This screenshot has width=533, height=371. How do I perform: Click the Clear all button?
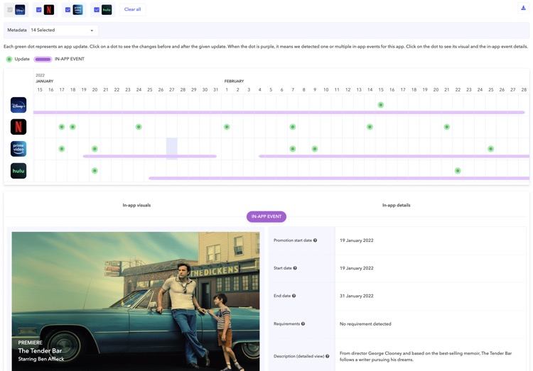click(133, 9)
